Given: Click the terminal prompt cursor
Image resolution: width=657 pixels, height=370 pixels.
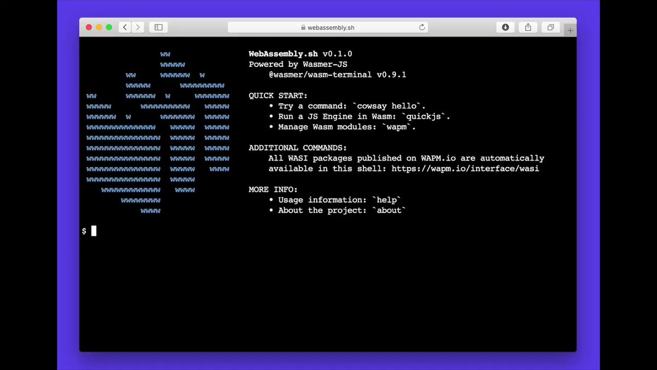Looking at the screenshot, I should [x=94, y=231].
